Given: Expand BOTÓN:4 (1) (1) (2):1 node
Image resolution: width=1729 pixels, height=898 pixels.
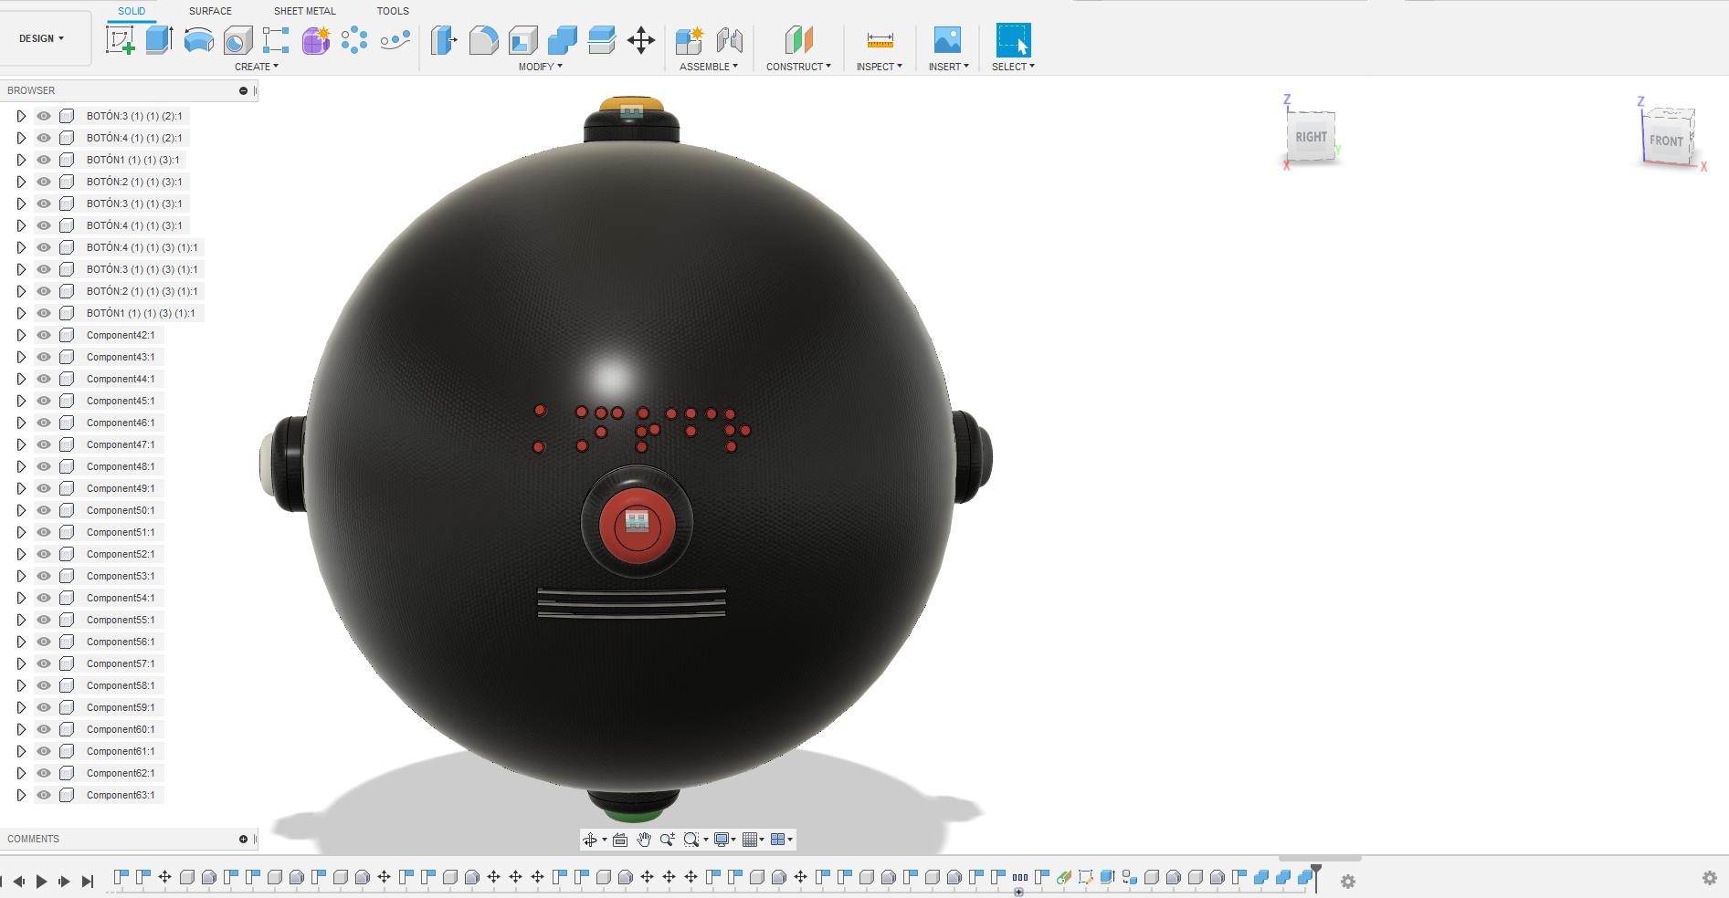Looking at the screenshot, I should [21, 138].
